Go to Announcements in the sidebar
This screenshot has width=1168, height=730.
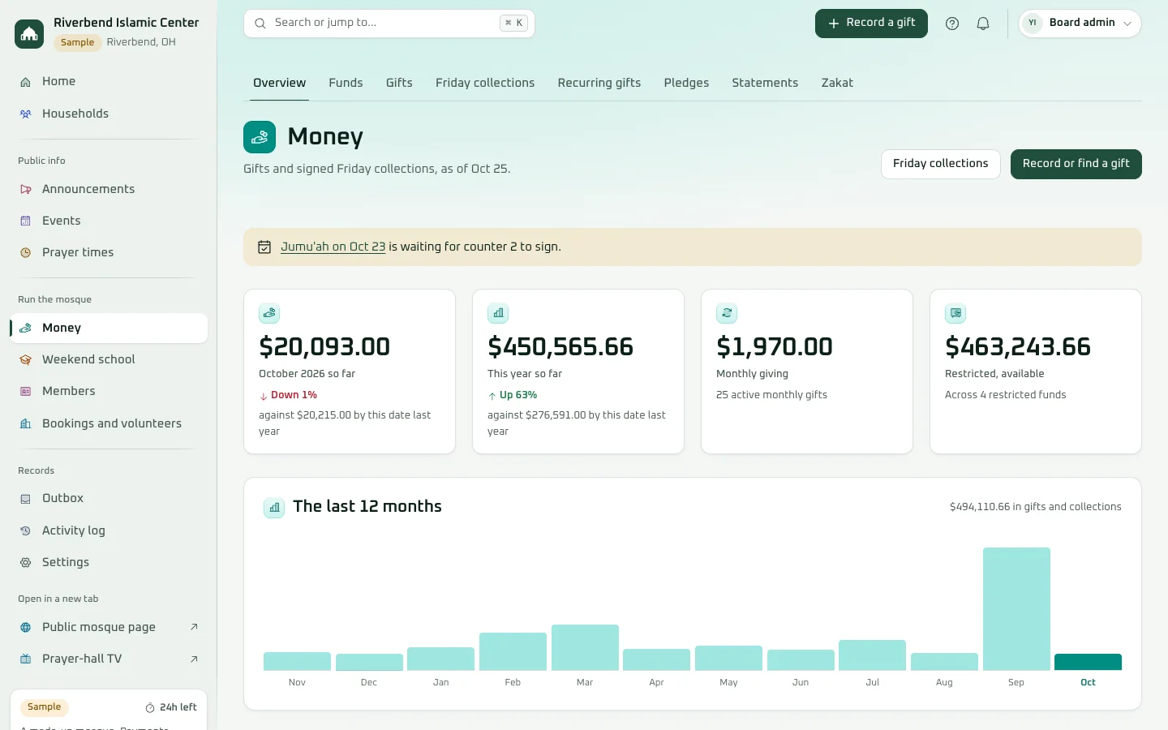tap(109, 189)
